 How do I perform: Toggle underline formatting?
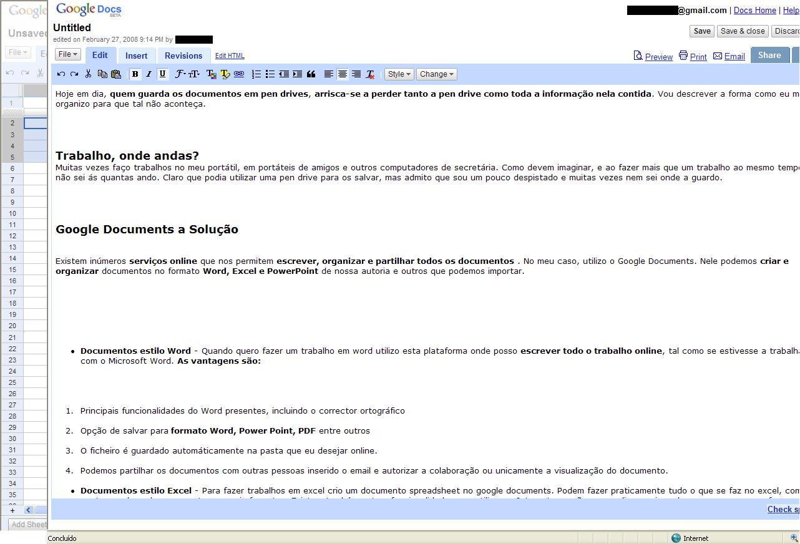(162, 74)
